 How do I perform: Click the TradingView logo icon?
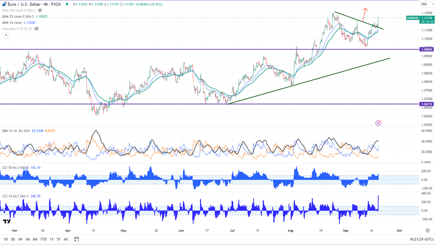pos(6,221)
